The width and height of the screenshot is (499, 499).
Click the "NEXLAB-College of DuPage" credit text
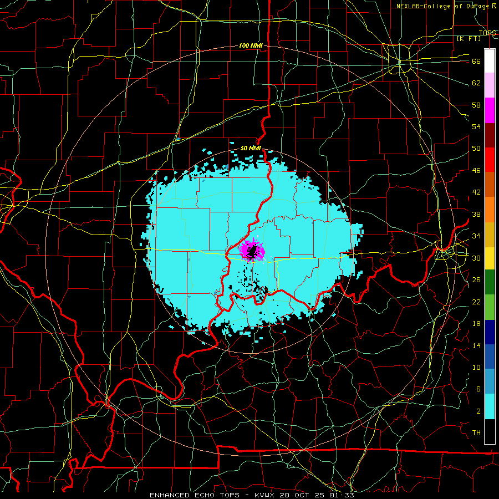click(x=442, y=6)
